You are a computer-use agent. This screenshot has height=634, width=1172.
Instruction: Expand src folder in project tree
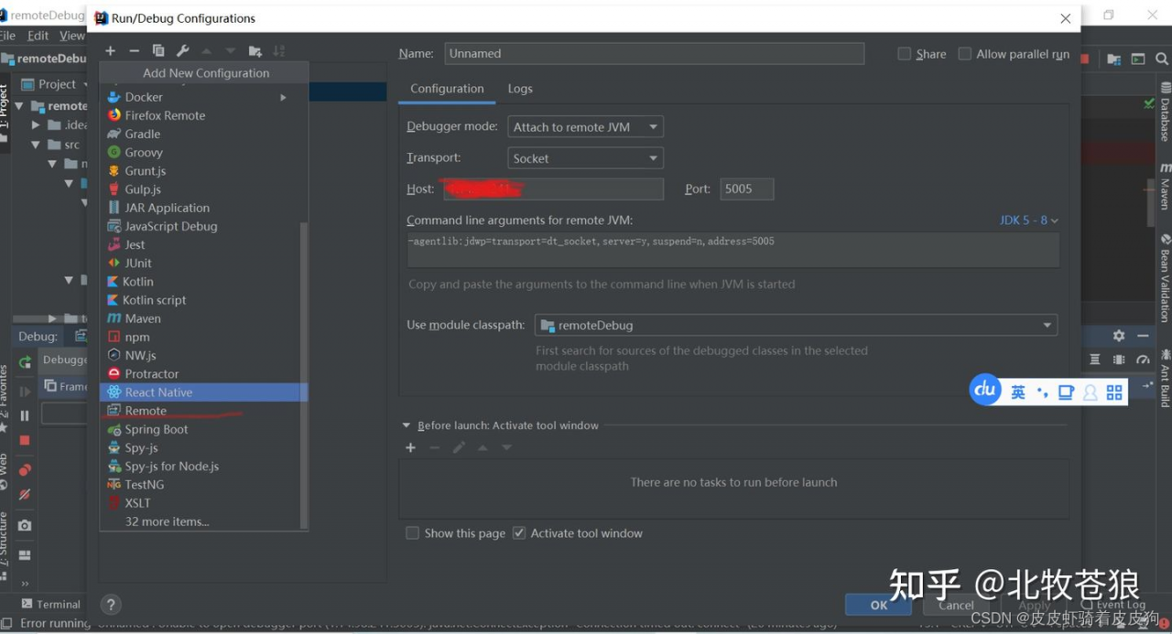(x=37, y=145)
